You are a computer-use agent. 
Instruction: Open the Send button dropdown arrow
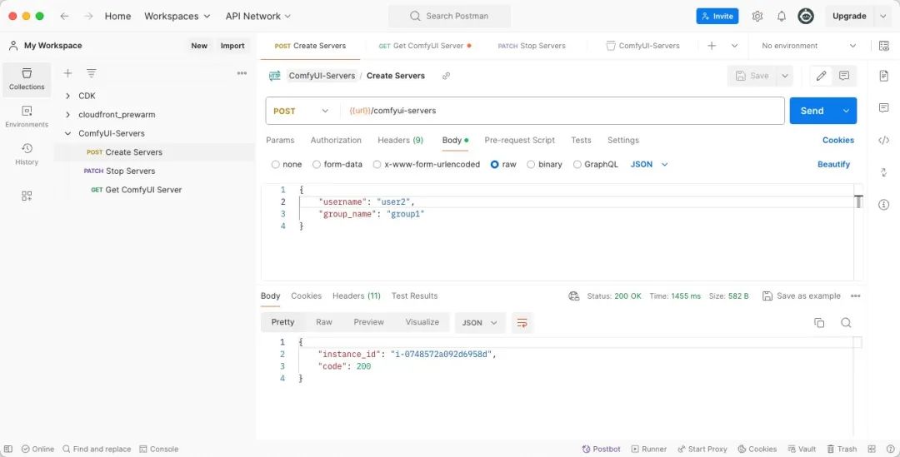pos(846,112)
